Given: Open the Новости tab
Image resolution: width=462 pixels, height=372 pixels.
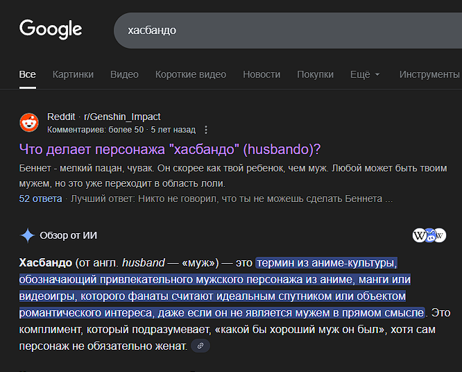Looking at the screenshot, I should (x=262, y=74).
